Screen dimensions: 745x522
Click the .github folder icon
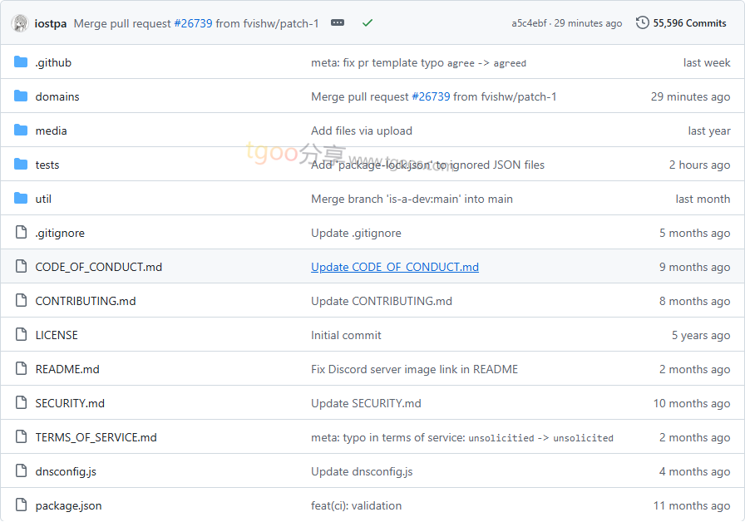(21, 62)
